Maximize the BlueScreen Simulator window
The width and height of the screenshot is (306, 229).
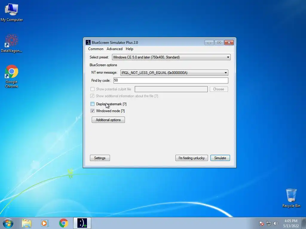coord(219,42)
